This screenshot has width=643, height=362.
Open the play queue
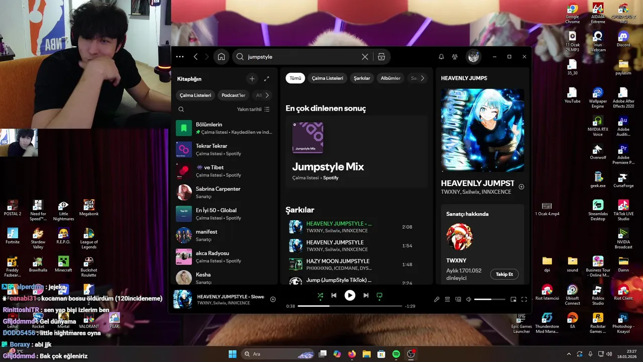click(x=447, y=299)
